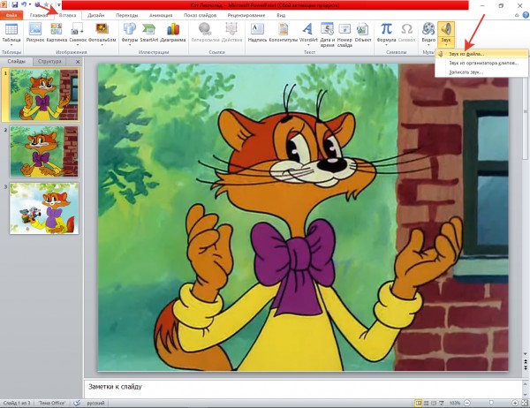Switch to the Анимация tab

161,15
